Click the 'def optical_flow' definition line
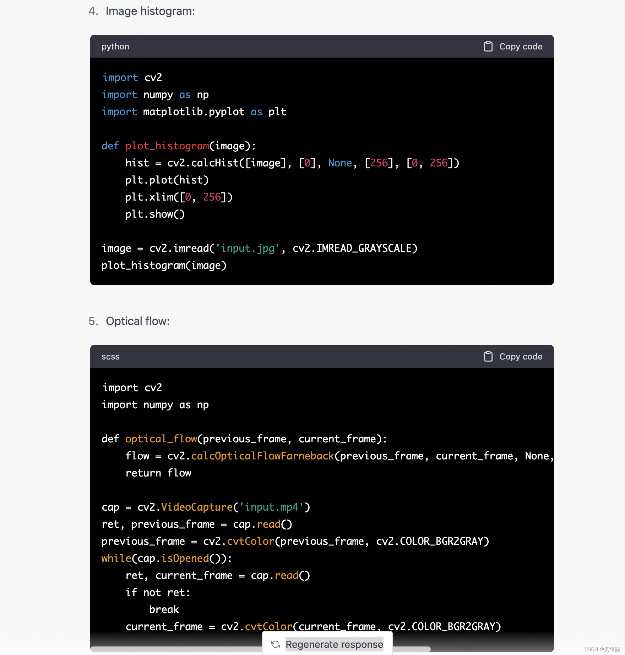625x655 pixels. (244, 439)
